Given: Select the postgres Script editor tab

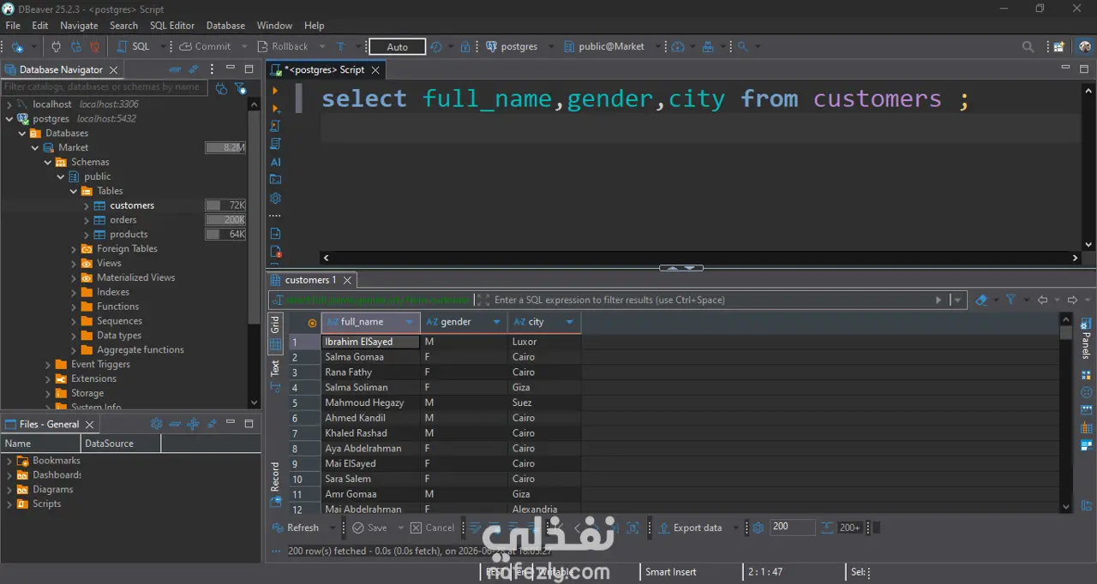Looking at the screenshot, I should click(324, 69).
